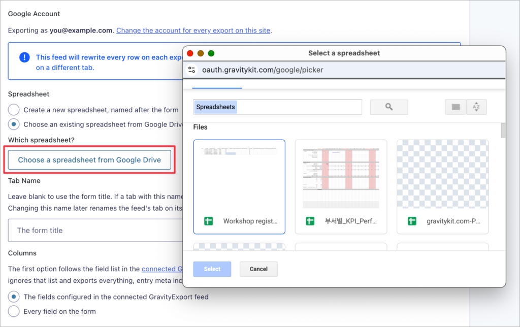Click the picker search text field

[278, 107]
